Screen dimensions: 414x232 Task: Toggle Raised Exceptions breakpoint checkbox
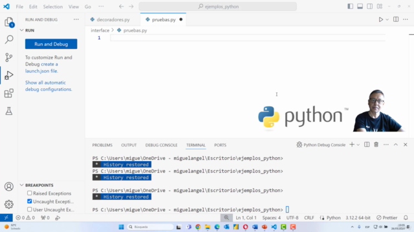point(29,193)
